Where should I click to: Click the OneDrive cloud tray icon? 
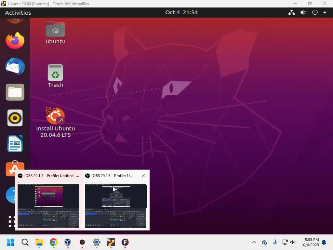point(264,242)
